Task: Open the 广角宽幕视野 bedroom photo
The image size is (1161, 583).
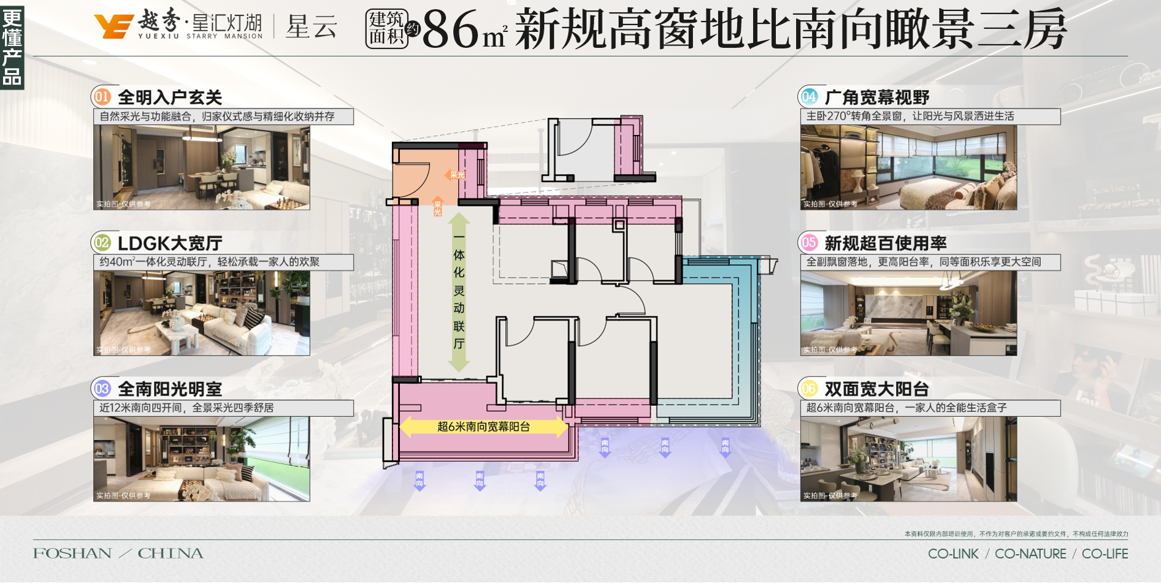Action: 908,167
